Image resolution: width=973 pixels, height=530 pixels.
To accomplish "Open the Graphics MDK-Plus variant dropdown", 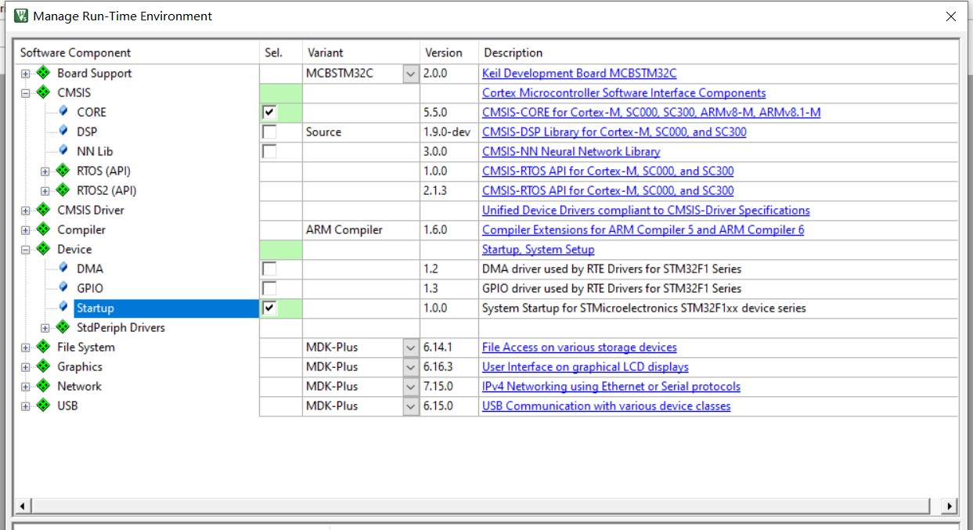I will 411,367.
